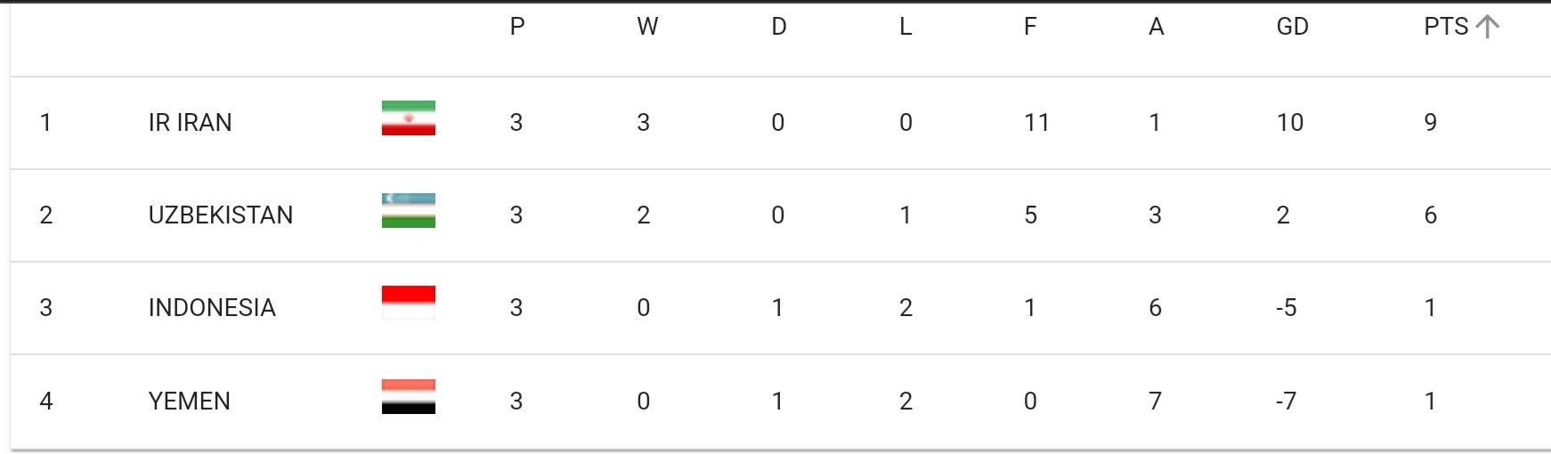Click the IR Iran flag icon
The image size is (1551, 454).
(409, 118)
